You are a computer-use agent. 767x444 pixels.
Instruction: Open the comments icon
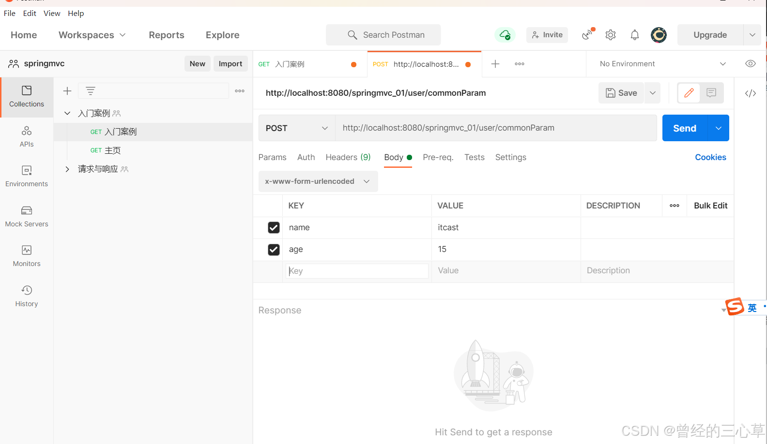(711, 93)
